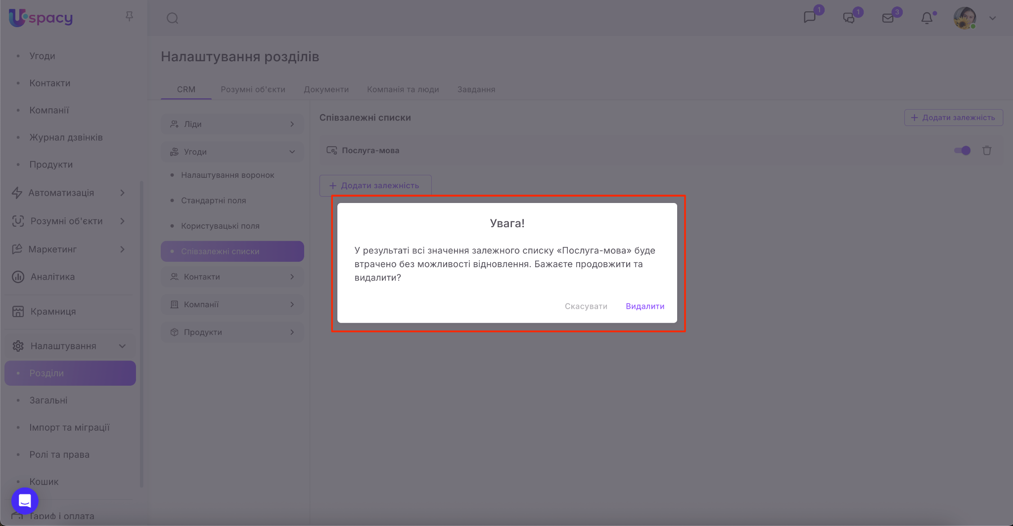Open the chat messages icon
This screenshot has height=526, width=1013.
point(810,18)
